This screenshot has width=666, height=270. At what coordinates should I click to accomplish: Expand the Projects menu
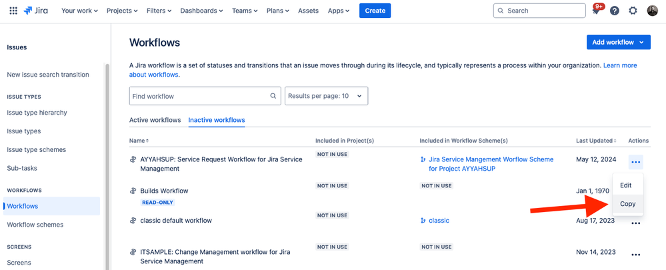[121, 11]
